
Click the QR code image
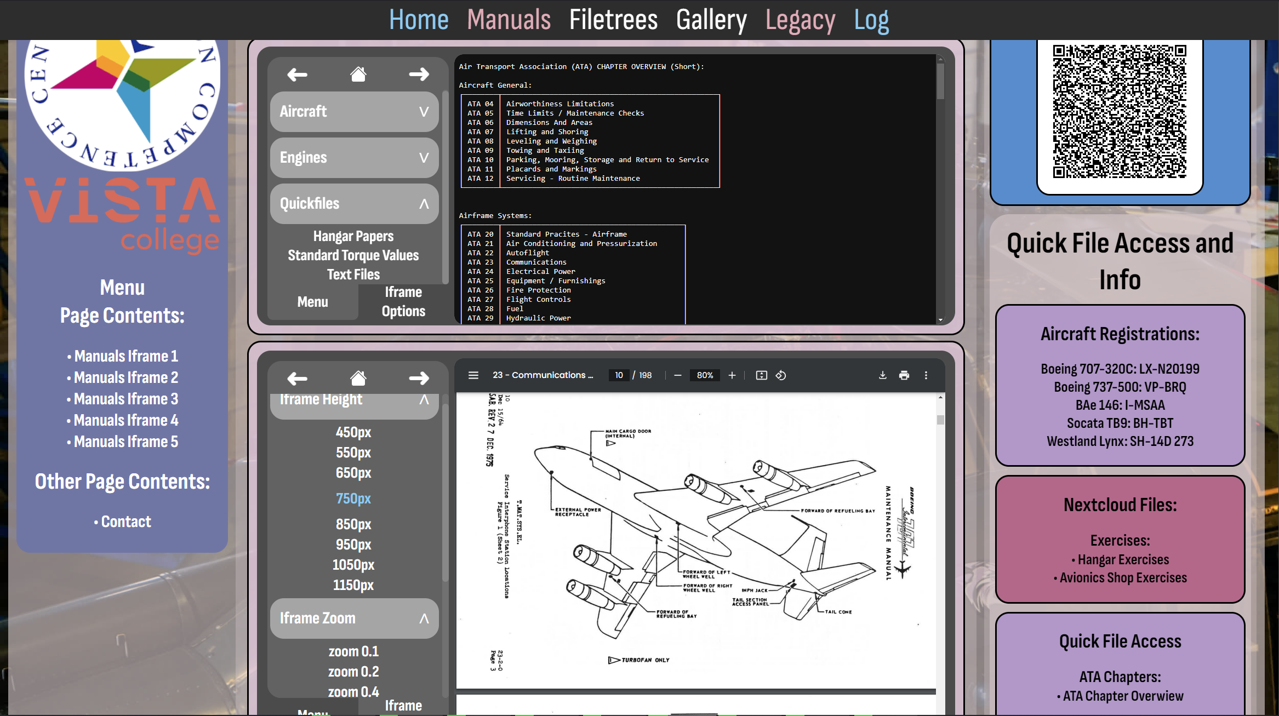pyautogui.click(x=1120, y=111)
